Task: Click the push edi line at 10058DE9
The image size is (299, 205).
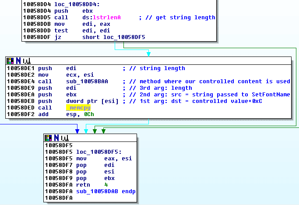Action: (42, 88)
